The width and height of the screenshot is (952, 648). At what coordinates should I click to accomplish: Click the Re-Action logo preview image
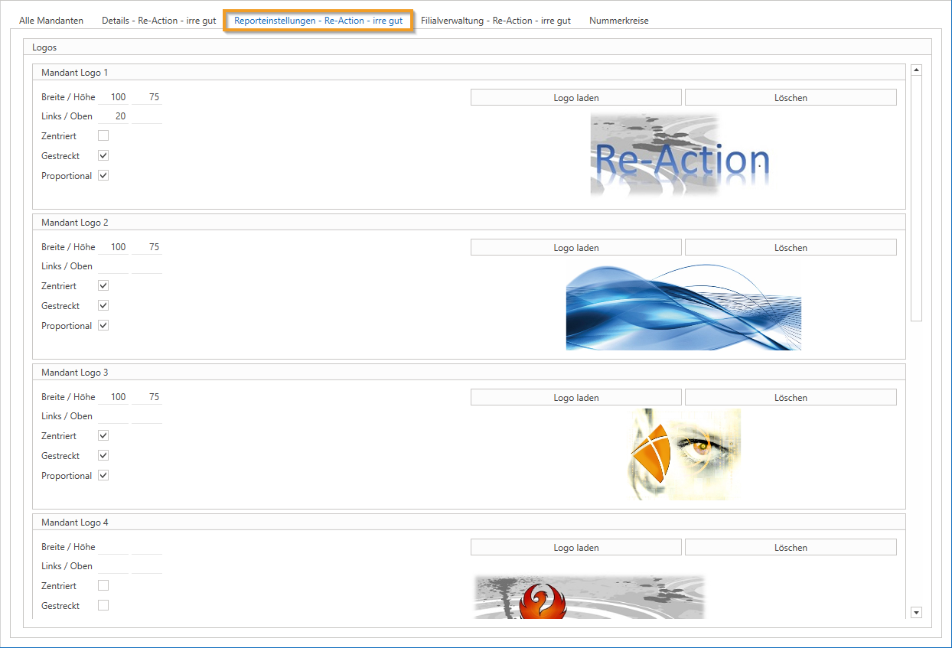pos(680,155)
